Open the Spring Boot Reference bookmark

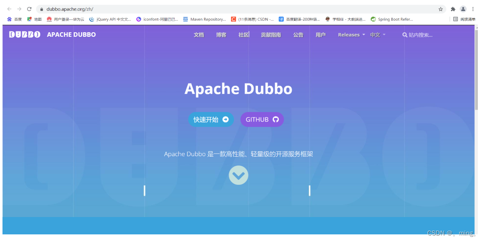click(x=392, y=19)
